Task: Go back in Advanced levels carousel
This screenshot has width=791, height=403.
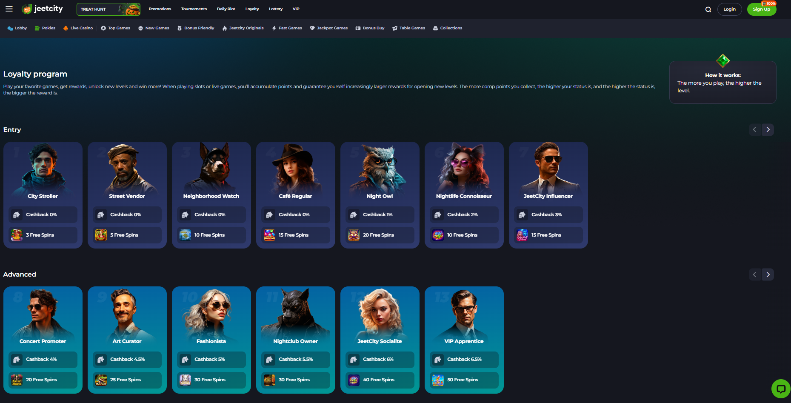Action: (754, 274)
